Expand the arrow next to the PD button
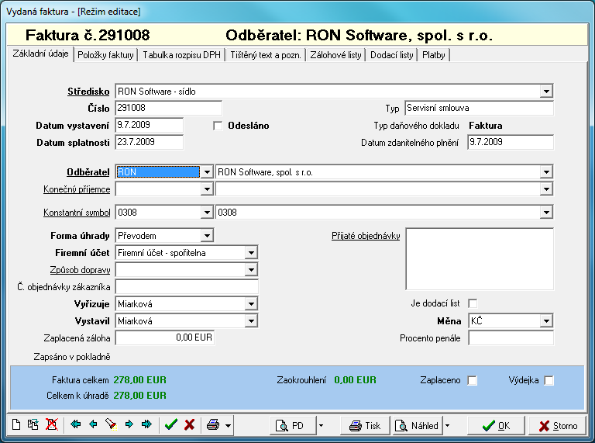Viewport: 595px width, 443px height. (321, 425)
